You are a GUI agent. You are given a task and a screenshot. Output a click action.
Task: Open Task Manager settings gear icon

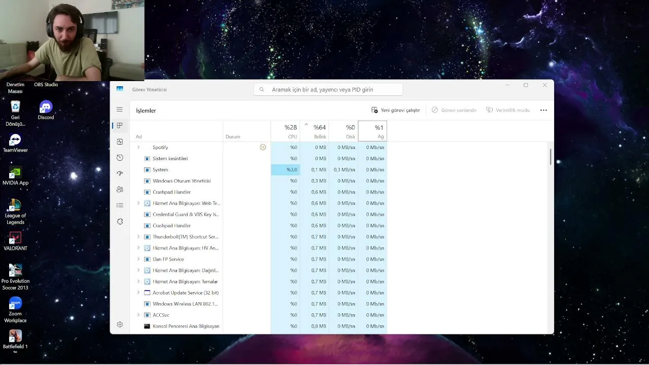click(x=120, y=324)
